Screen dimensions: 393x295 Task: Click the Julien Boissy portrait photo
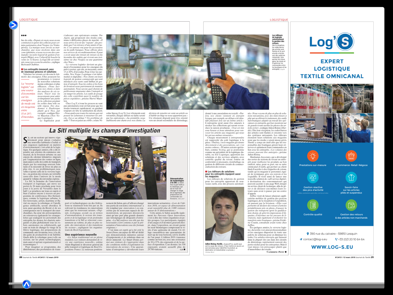(224, 214)
